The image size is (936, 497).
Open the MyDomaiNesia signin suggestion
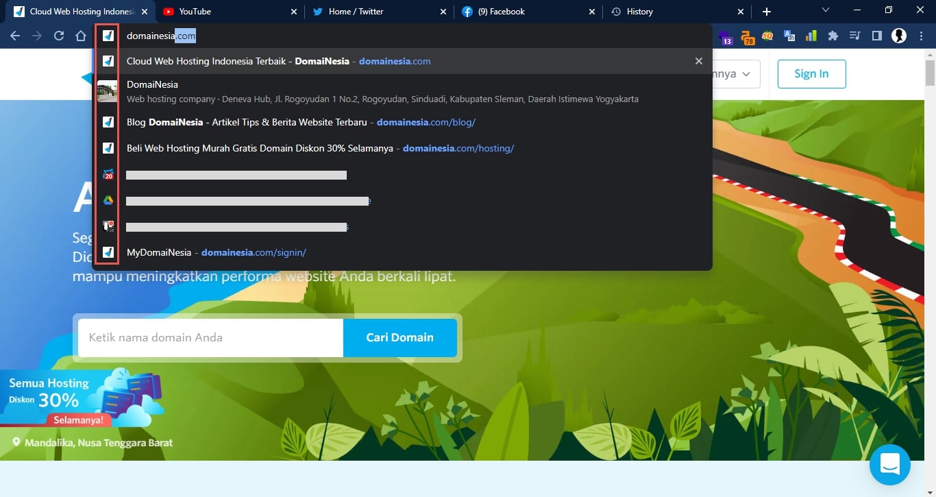tap(403, 252)
